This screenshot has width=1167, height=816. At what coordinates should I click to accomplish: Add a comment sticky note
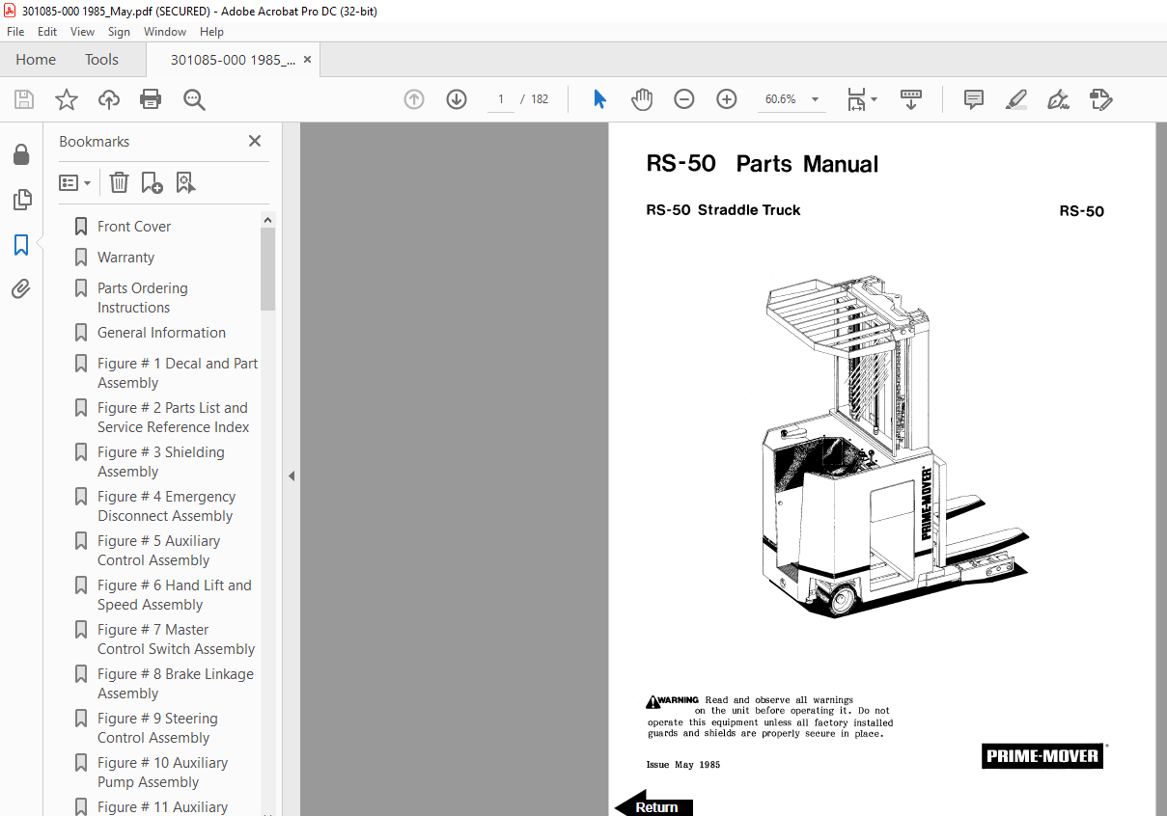tap(974, 99)
